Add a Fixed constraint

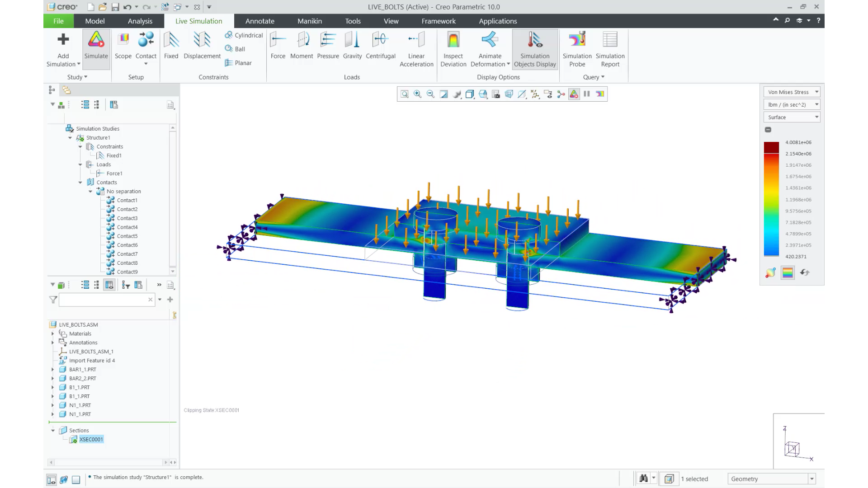tap(171, 46)
